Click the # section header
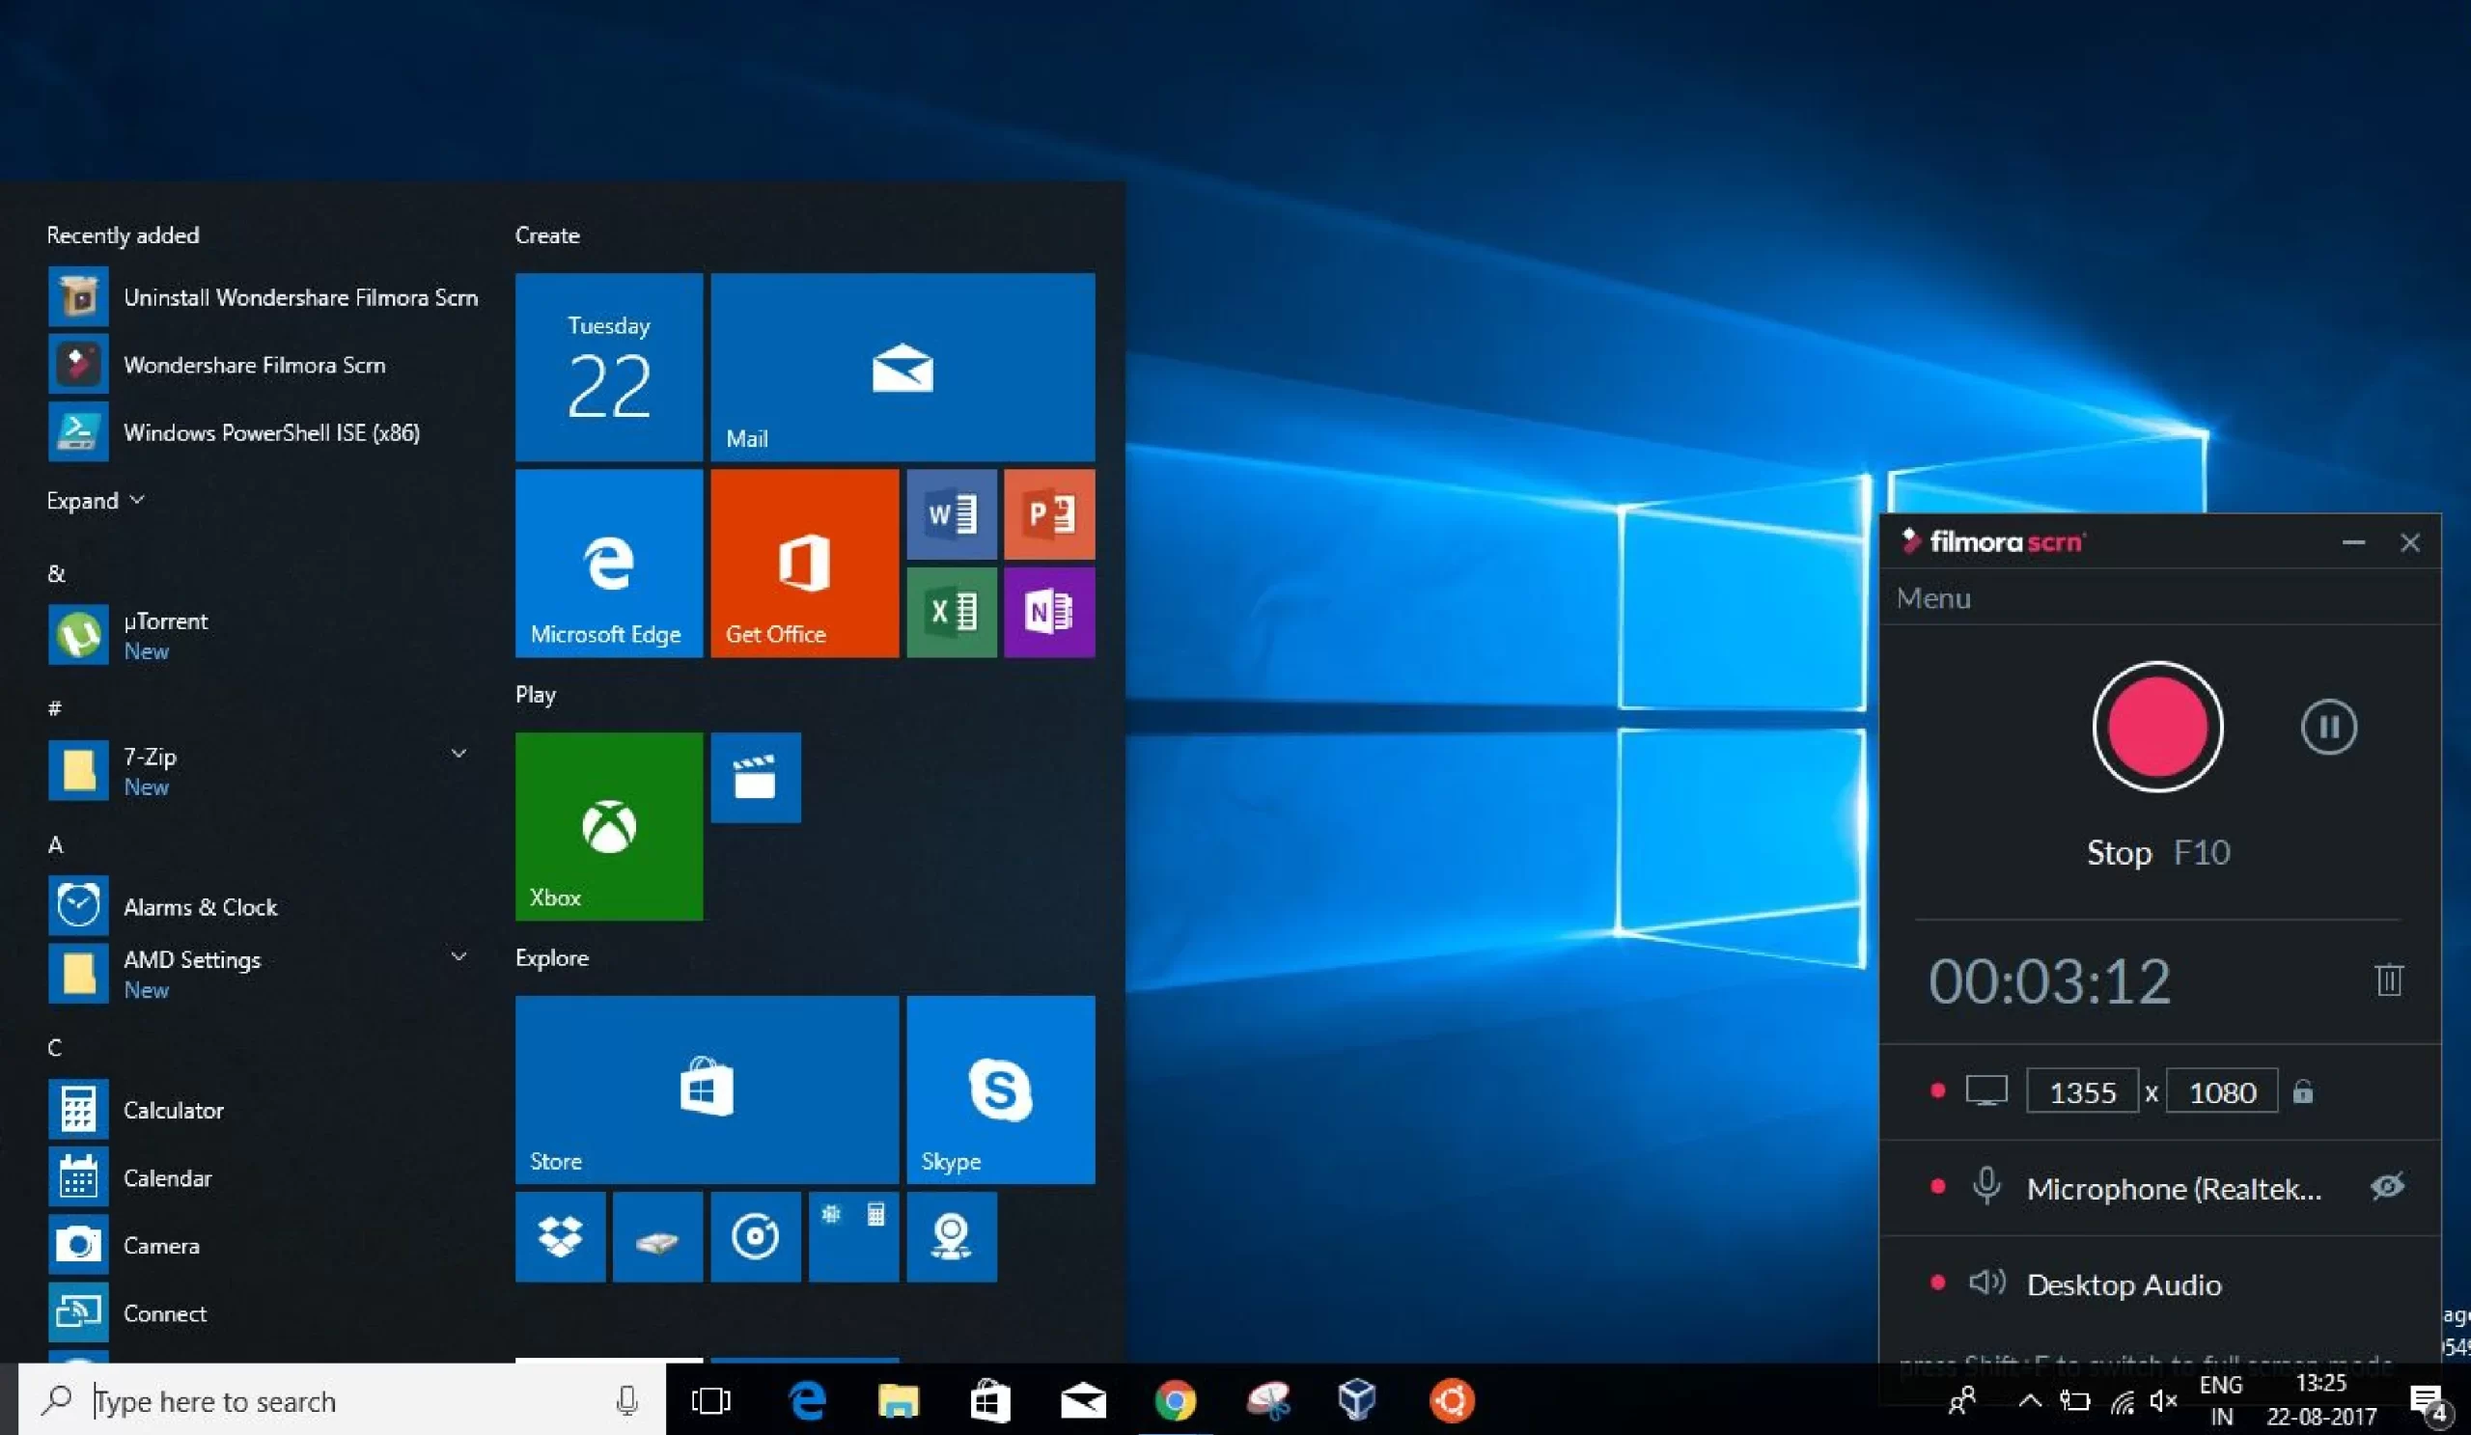 (55, 708)
